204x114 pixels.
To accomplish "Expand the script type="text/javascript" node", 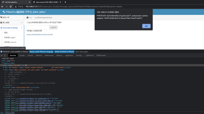I will coord(4,87).
